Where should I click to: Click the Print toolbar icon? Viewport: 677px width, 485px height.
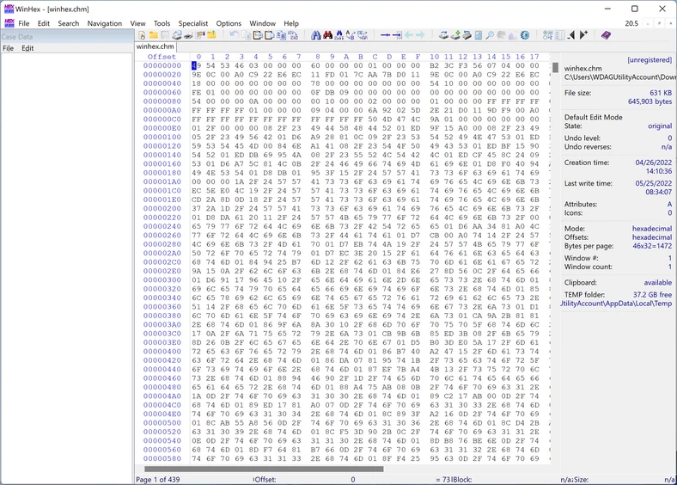tap(187, 35)
